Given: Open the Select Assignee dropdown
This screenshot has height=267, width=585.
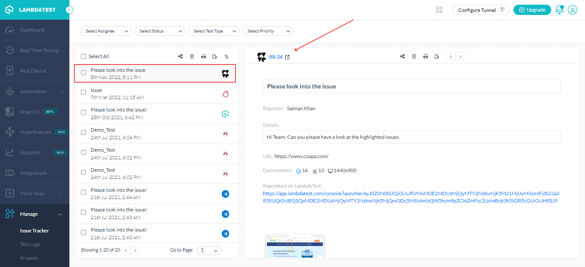Looking at the screenshot, I should click(106, 31).
